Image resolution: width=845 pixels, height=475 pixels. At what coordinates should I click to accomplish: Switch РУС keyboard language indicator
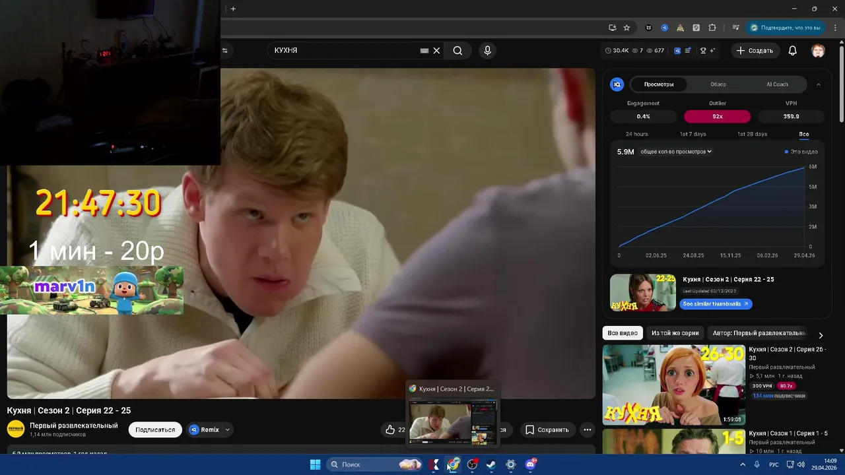pos(774,464)
